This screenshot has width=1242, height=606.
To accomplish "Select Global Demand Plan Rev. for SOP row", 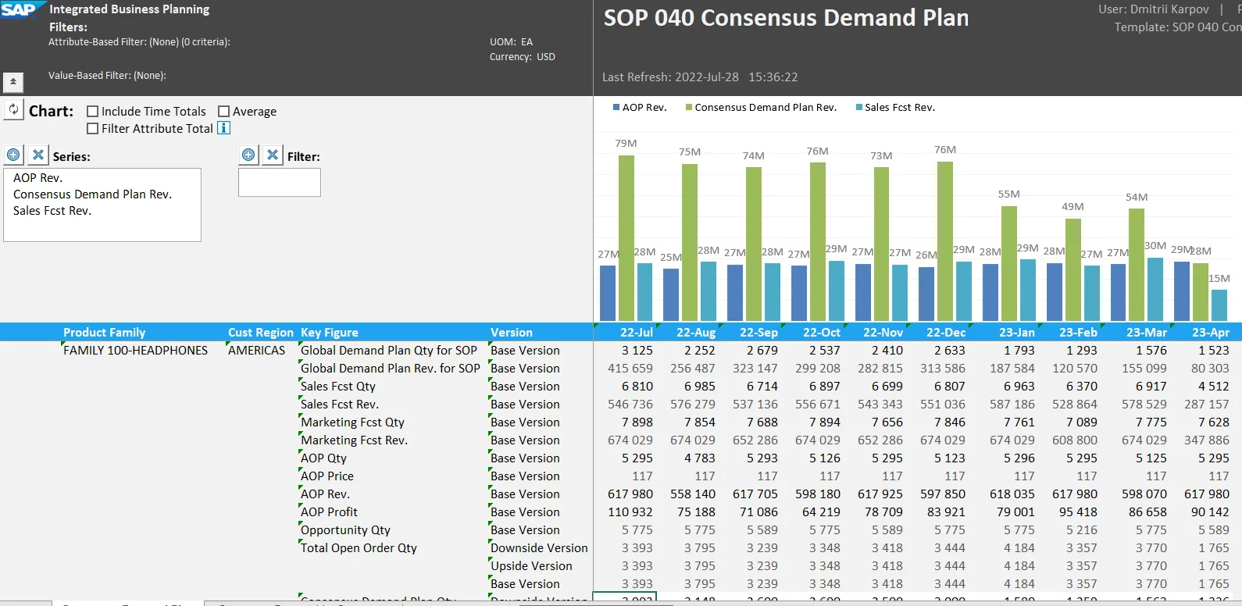I will [391, 369].
